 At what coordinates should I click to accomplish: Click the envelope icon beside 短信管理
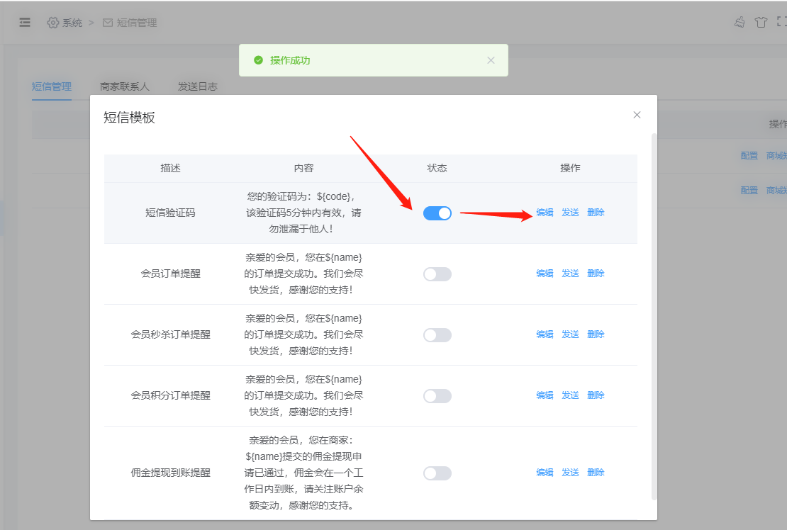click(x=107, y=23)
